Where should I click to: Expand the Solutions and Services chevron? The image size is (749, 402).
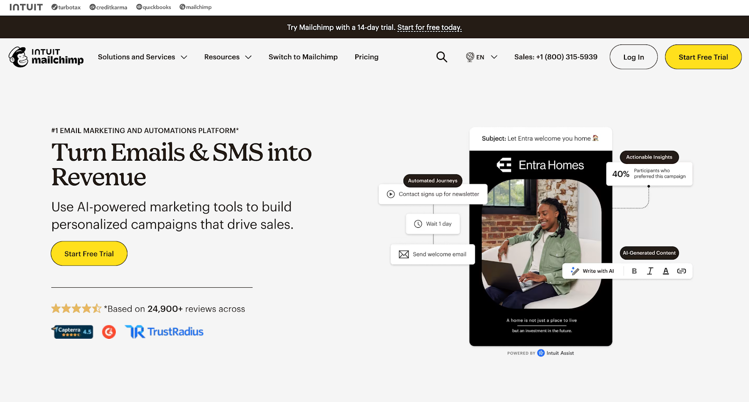[x=184, y=57]
